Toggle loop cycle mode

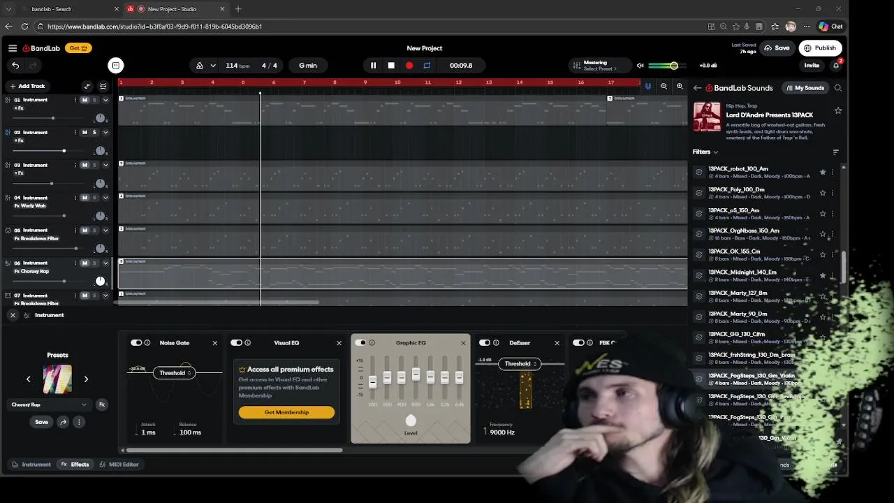tap(427, 66)
